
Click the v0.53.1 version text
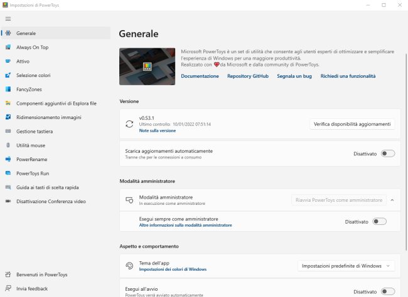coord(146,118)
